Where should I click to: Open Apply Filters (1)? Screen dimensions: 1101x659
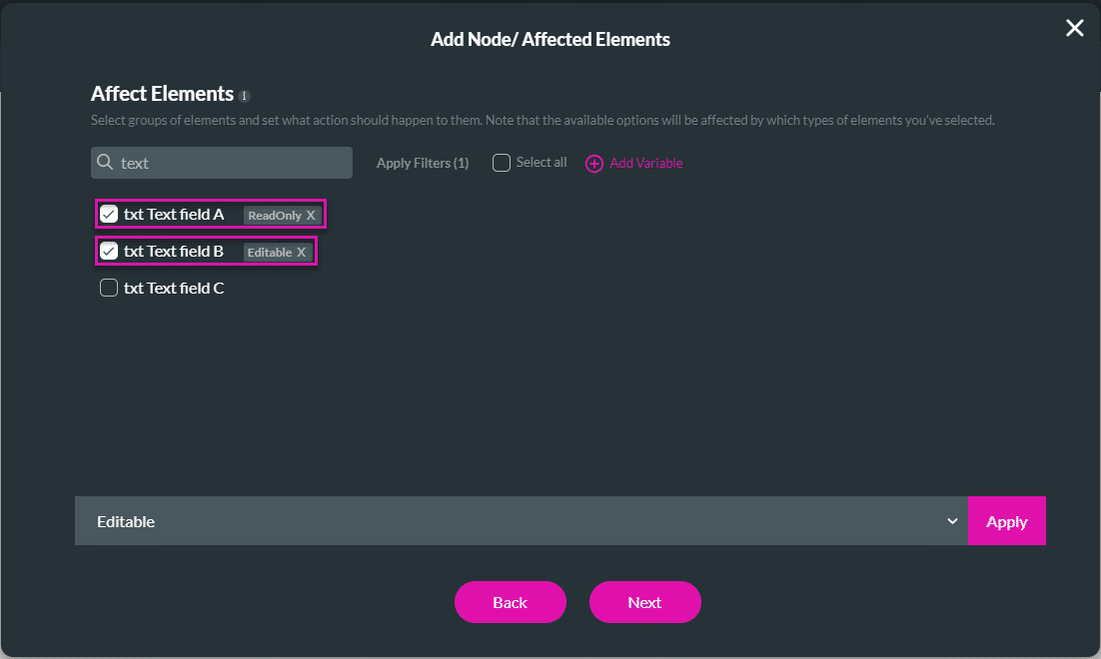(423, 163)
